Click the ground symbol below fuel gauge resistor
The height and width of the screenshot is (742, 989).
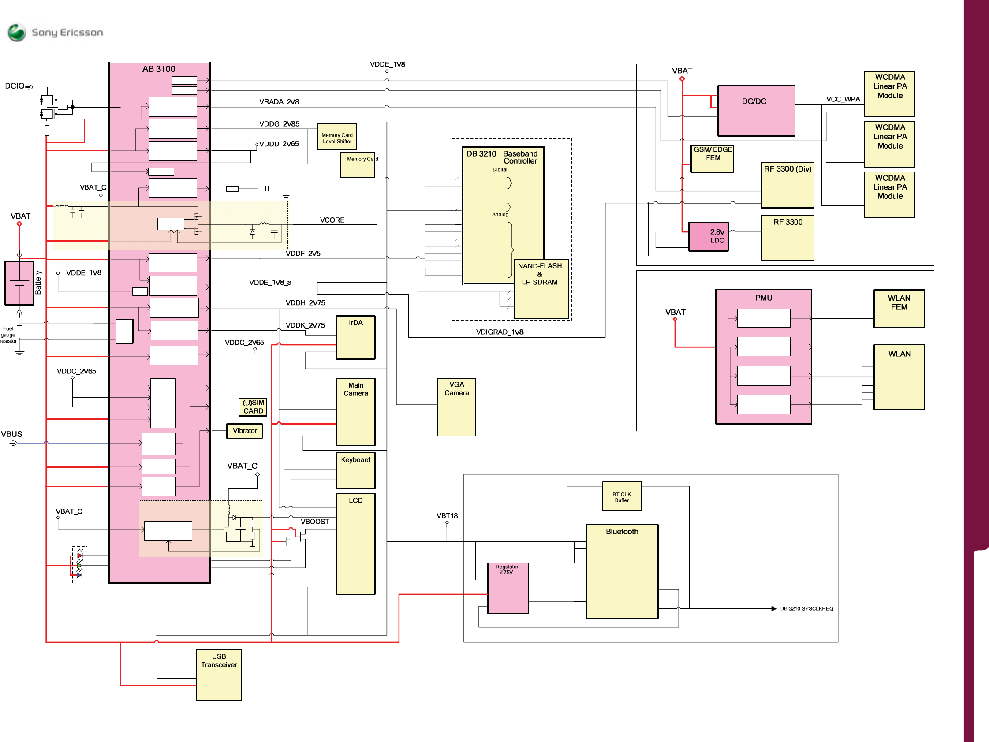(x=19, y=353)
